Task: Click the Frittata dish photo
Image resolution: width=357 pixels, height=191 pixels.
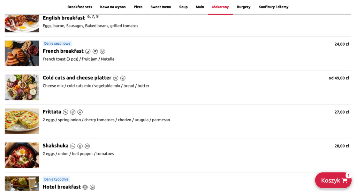Action: (22, 121)
